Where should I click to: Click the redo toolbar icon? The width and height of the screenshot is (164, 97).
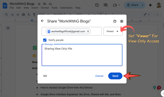pyautogui.click(x=18, y=15)
